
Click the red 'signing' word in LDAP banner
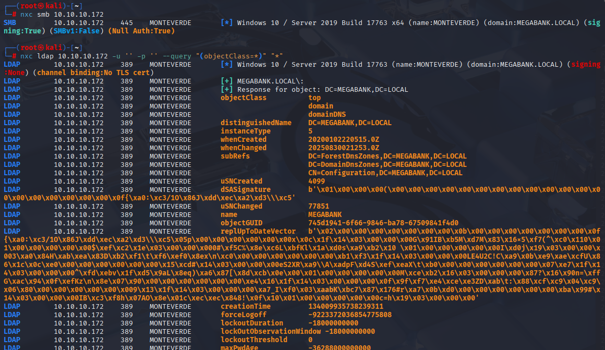(x=586, y=65)
